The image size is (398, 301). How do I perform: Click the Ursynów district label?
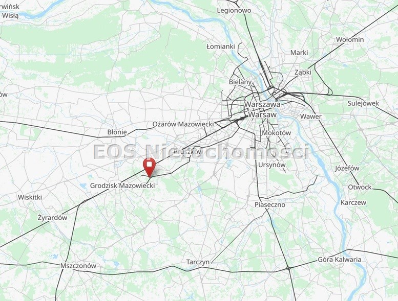point(272,165)
